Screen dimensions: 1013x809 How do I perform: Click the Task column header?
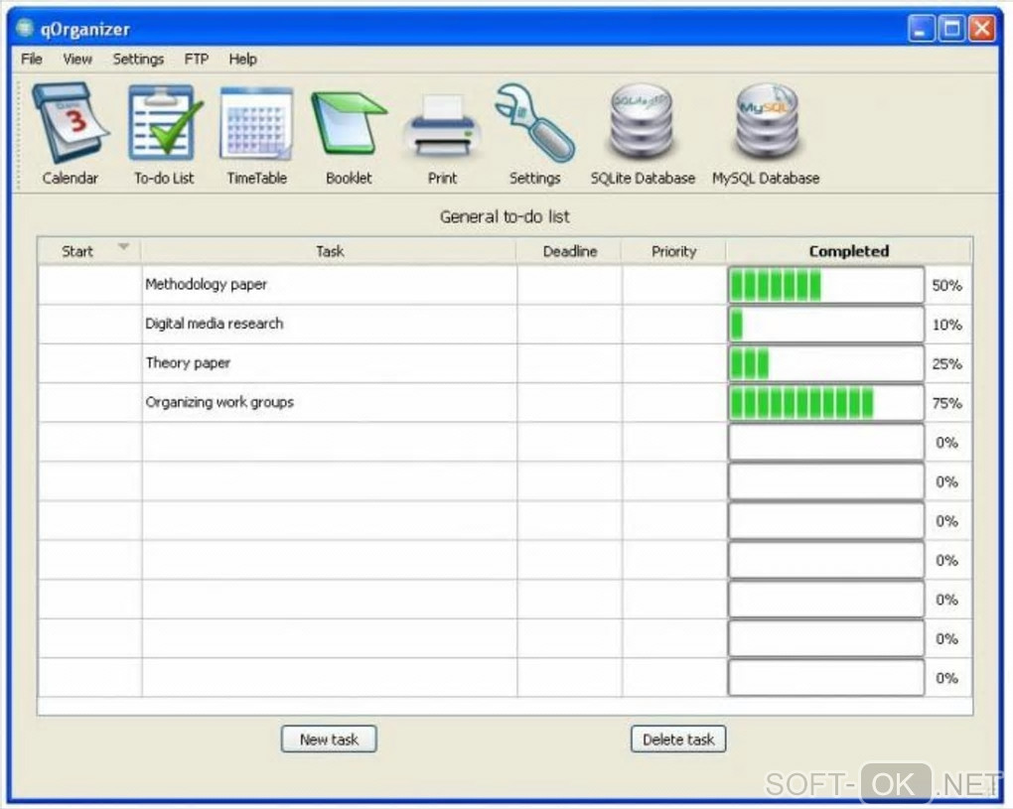330,251
